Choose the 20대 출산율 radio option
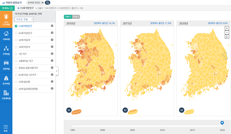 (x=16, y=82)
